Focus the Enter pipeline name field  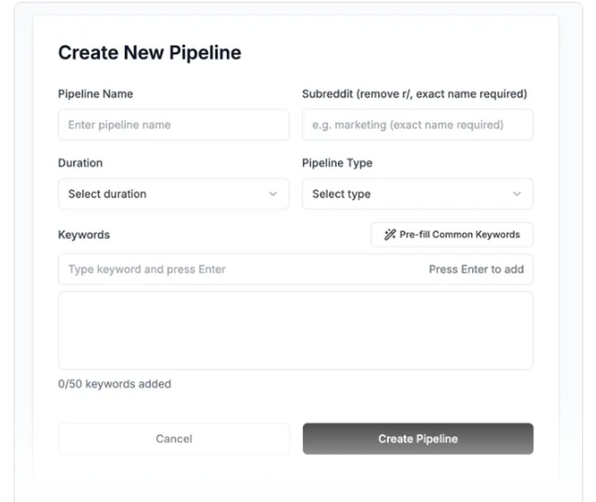173,125
